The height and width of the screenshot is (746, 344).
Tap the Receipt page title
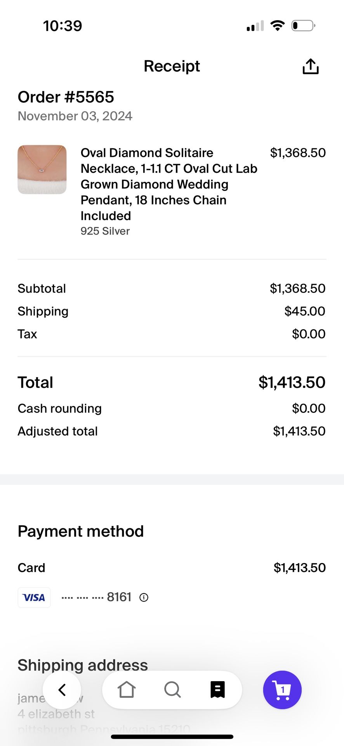point(172,66)
